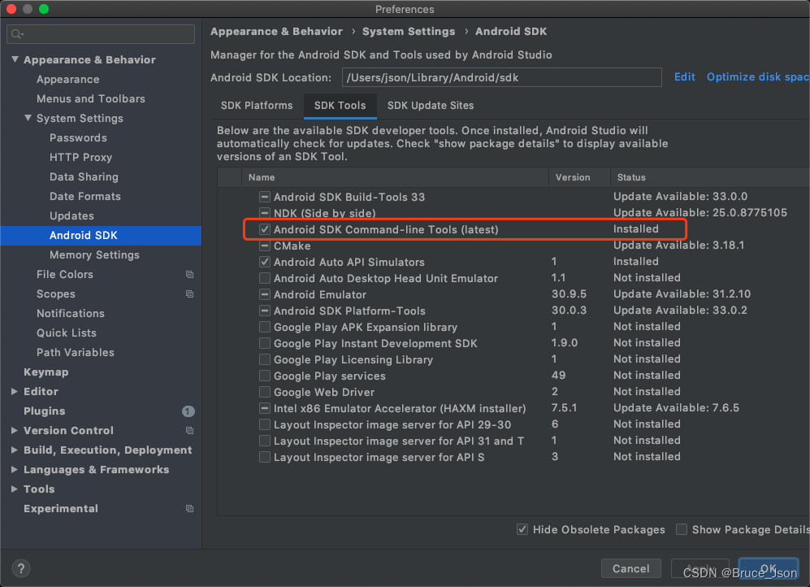Toggle the CMake checkbox
This screenshot has width=810, height=587.
pyautogui.click(x=265, y=246)
